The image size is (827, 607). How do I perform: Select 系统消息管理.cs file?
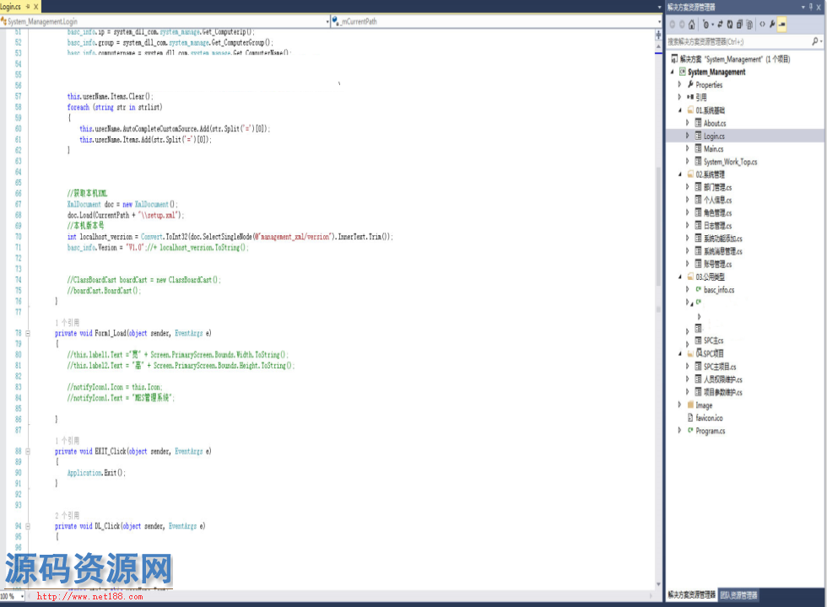(x=723, y=251)
